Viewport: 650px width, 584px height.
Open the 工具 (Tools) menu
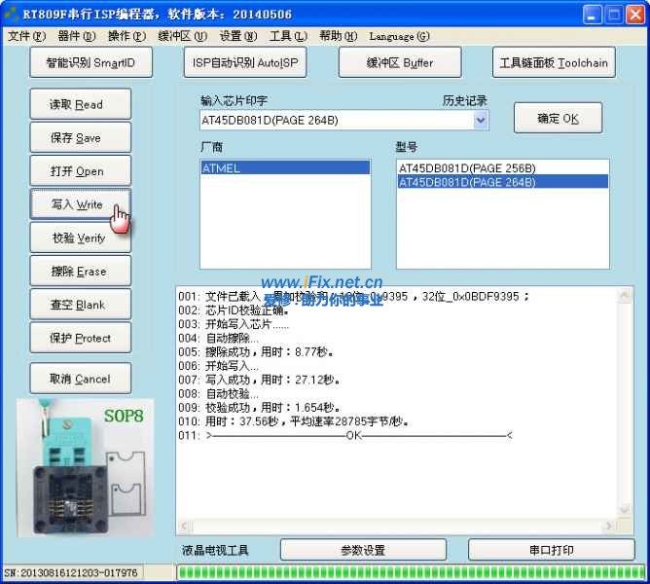[287, 37]
